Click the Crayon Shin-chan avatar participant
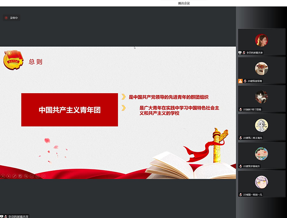 [261, 153]
